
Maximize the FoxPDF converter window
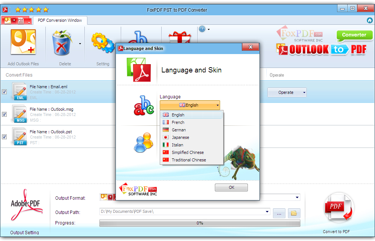point(352,8)
